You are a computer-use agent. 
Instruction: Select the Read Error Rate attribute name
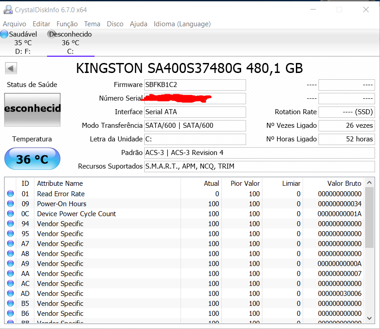pos(61,194)
